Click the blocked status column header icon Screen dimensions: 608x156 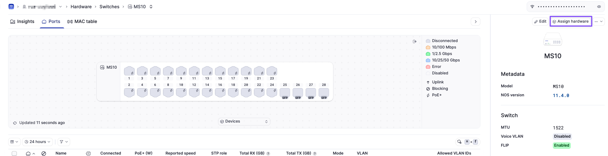tap(44, 153)
